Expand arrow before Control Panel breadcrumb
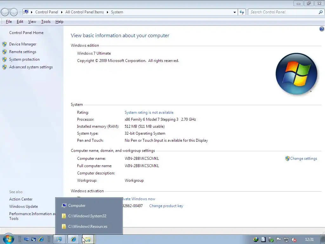Viewport: 325px width, 244px height. tap(32, 12)
